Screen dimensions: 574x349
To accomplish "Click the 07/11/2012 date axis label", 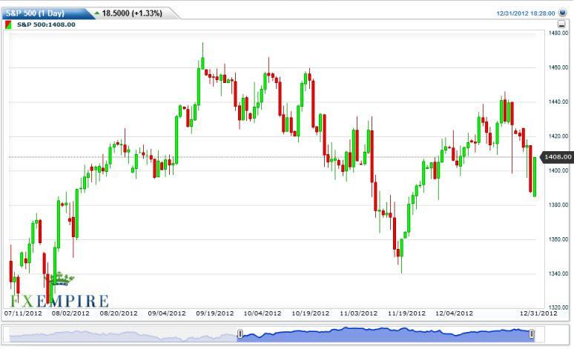I will (x=23, y=313).
